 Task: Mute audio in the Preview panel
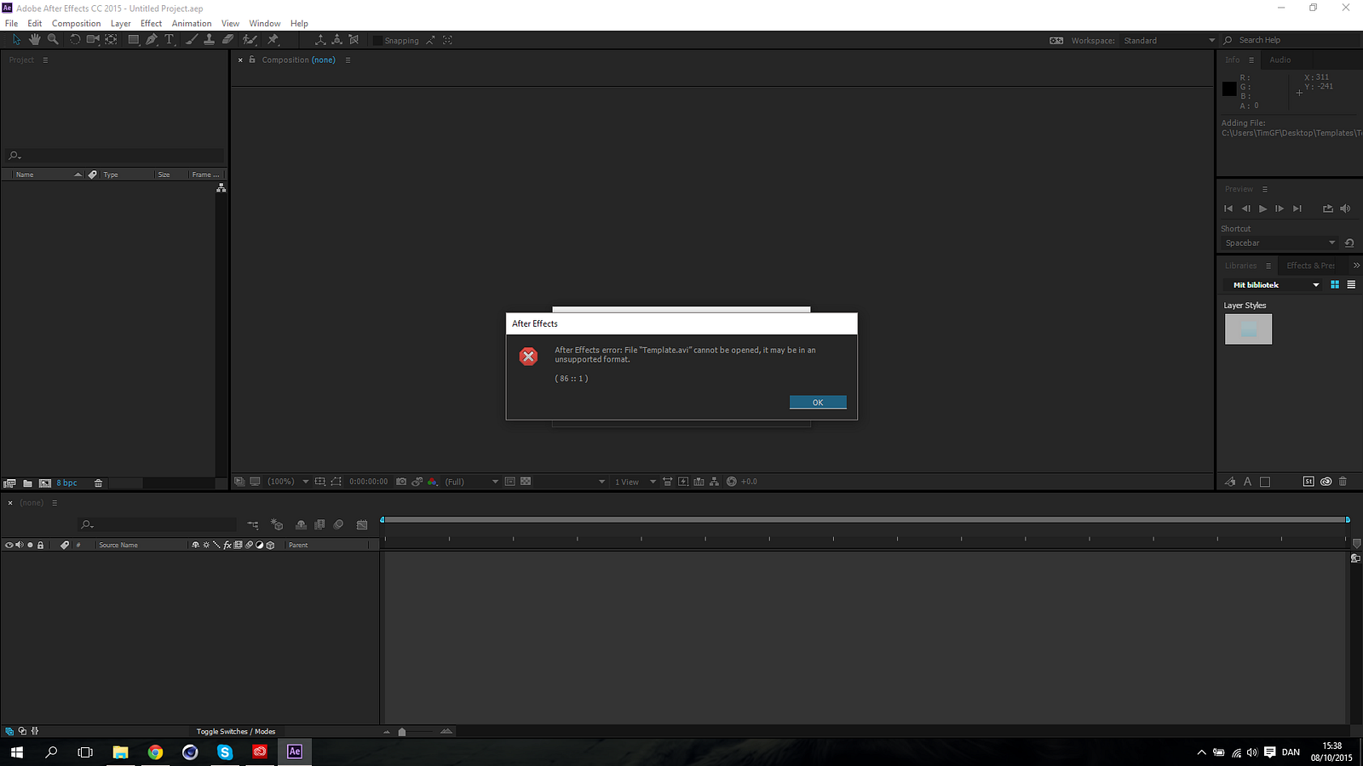(x=1345, y=209)
